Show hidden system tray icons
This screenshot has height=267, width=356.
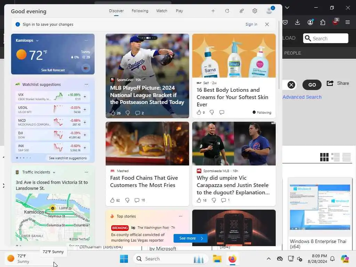click(x=269, y=259)
